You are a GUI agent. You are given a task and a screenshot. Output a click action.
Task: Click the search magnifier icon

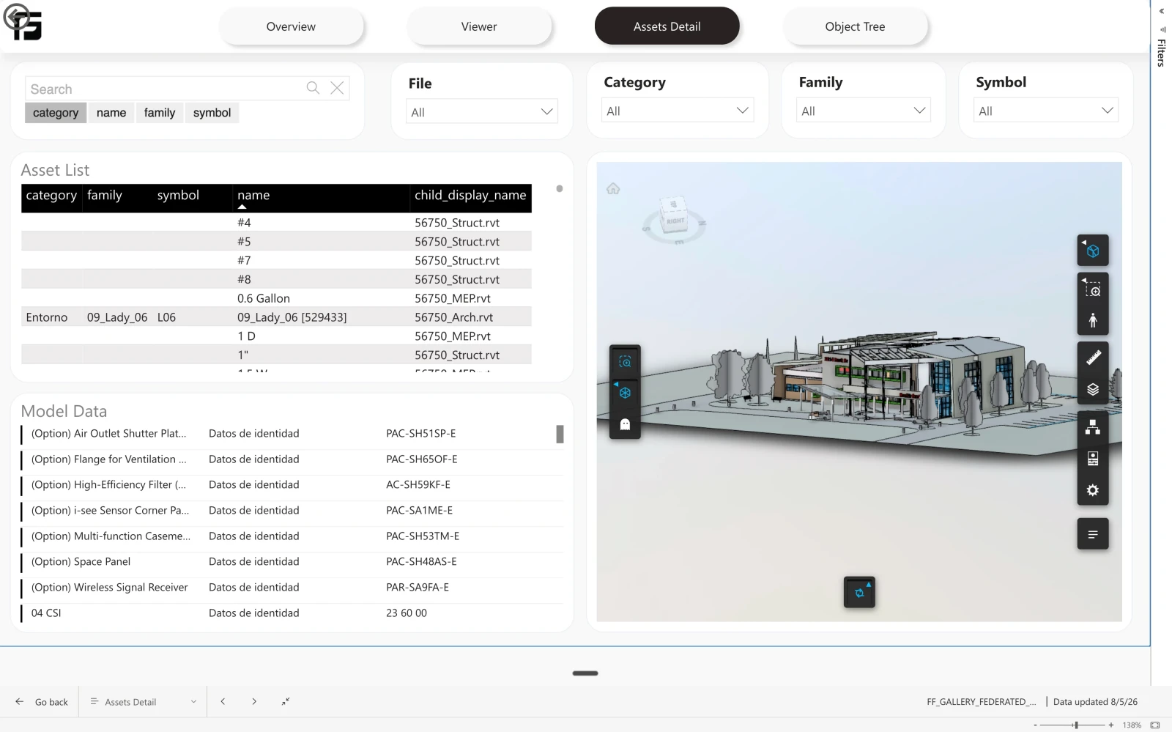[x=313, y=88]
